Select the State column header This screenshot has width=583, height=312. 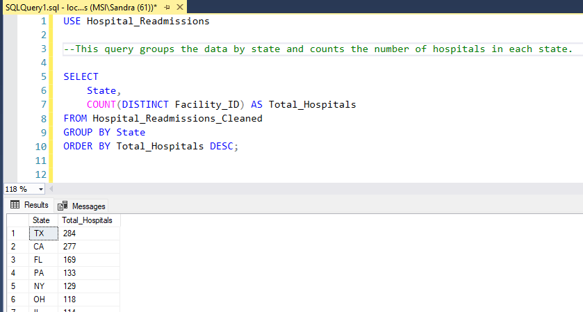tap(43, 220)
